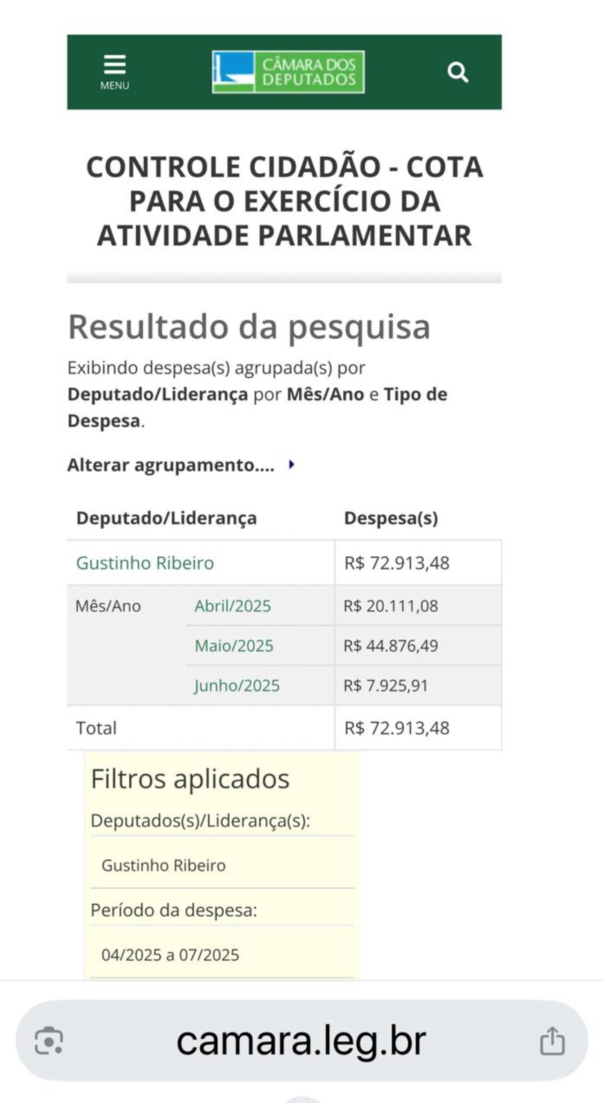The width and height of the screenshot is (604, 1103).
Task: Click the 04/2025 a 07/2025 period filter
Action: pos(170,955)
